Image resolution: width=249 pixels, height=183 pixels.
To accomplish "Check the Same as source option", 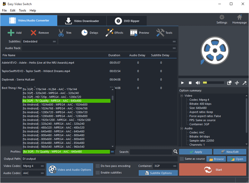I will pyautogui.click(x=182, y=159).
